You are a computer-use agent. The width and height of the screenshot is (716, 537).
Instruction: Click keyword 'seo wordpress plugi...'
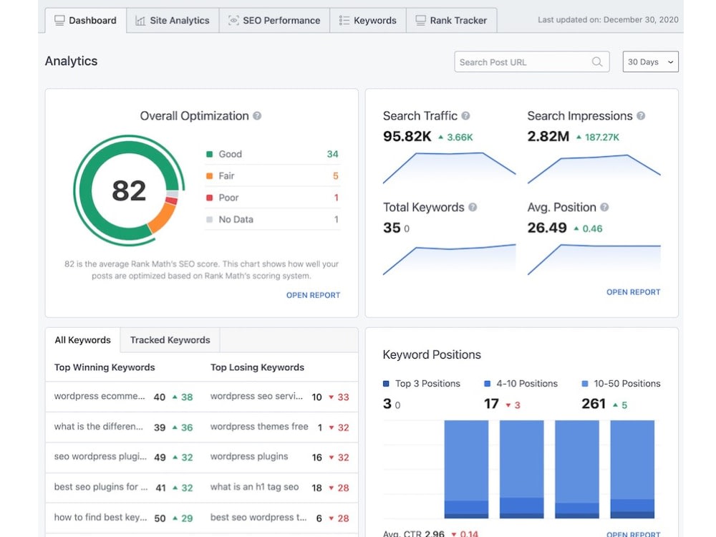(x=100, y=457)
